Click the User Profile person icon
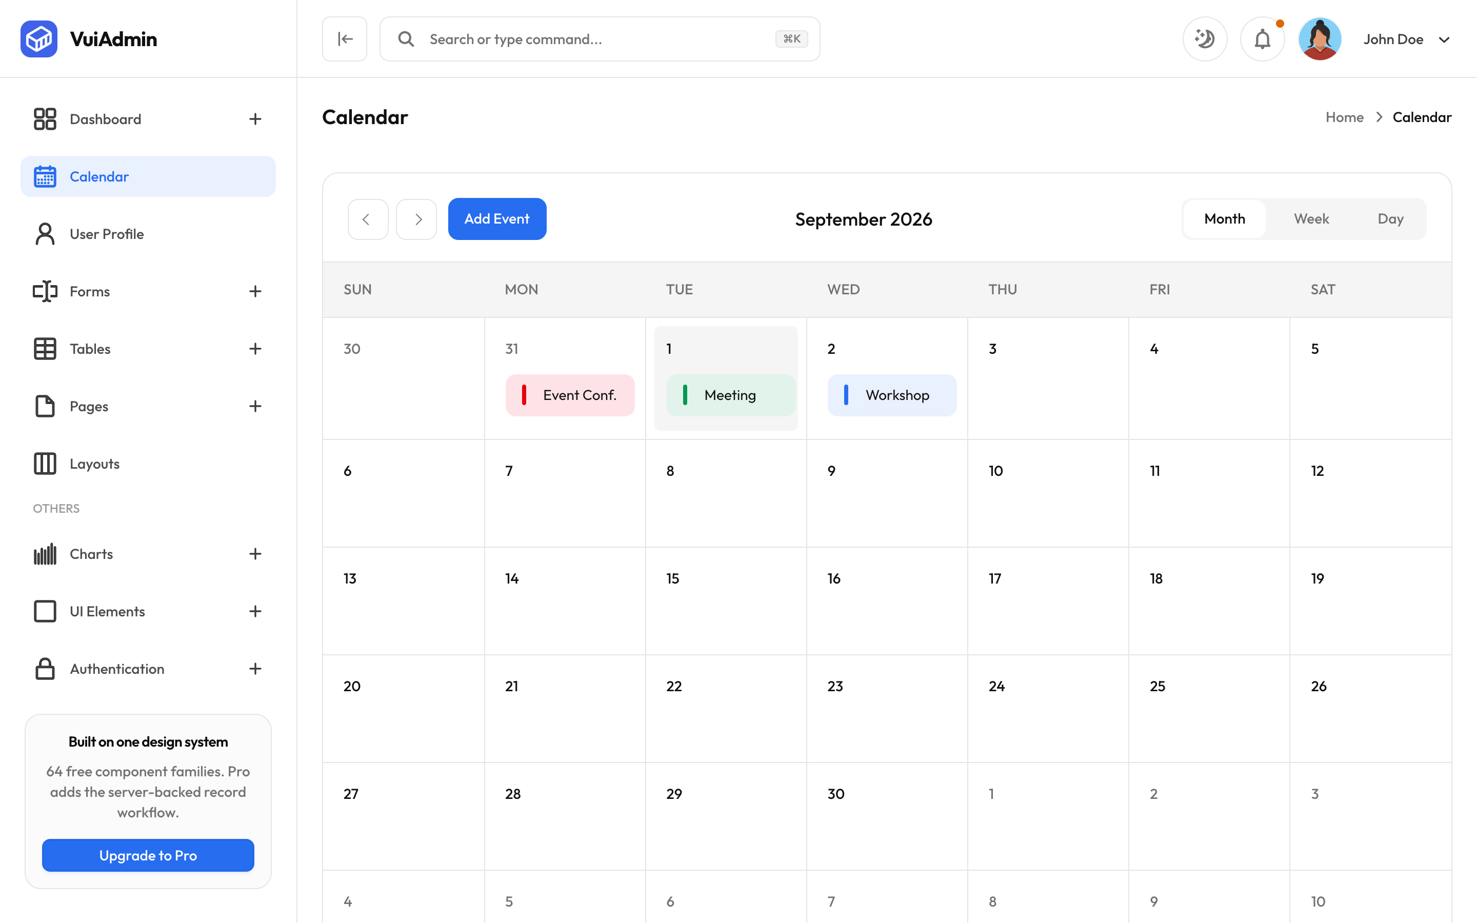This screenshot has width=1477, height=923. tap(45, 234)
